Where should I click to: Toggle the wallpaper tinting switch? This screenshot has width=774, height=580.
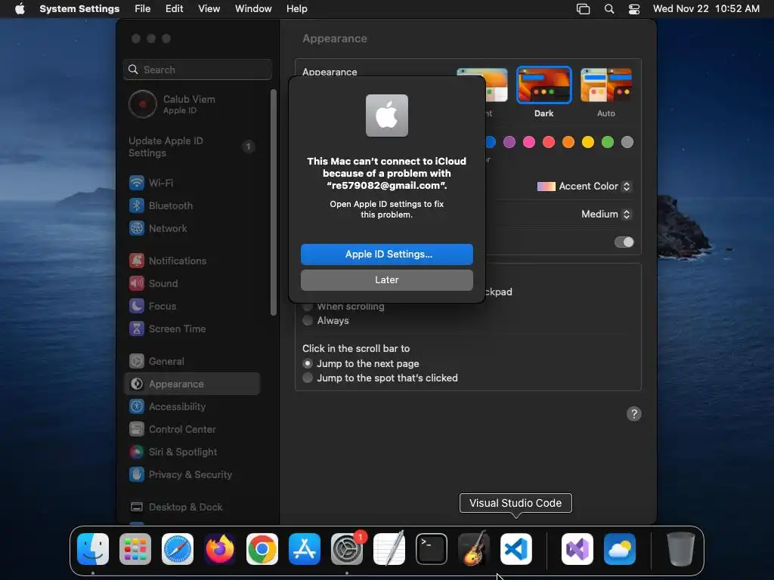[624, 242]
